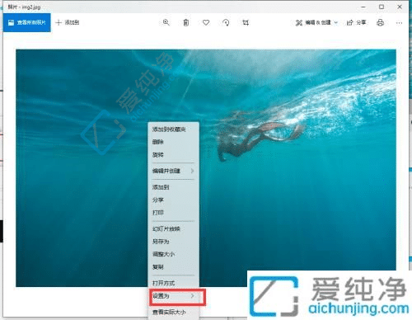
Task: Choose 复制 in the context menu
Action: tap(174, 267)
